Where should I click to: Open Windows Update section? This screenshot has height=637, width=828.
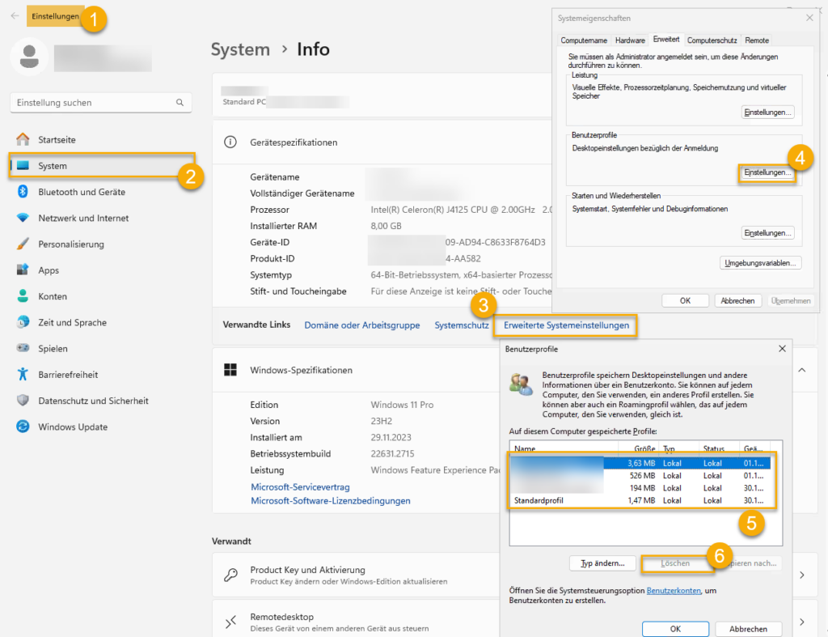coord(72,427)
